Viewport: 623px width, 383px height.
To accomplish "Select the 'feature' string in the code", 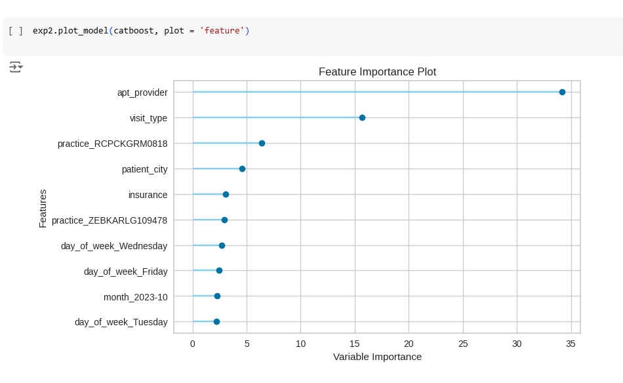I will point(222,31).
